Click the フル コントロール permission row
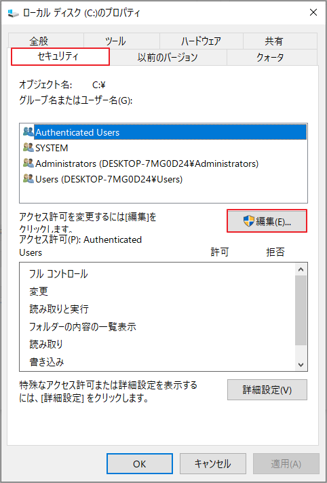The image size is (327, 483). coord(157,274)
